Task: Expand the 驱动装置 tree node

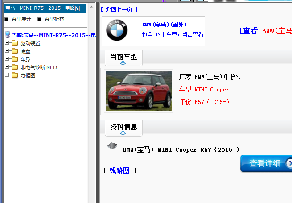Action: click(x=7, y=43)
